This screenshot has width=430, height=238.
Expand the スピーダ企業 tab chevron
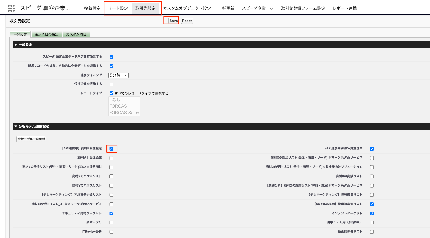pyautogui.click(x=271, y=8)
